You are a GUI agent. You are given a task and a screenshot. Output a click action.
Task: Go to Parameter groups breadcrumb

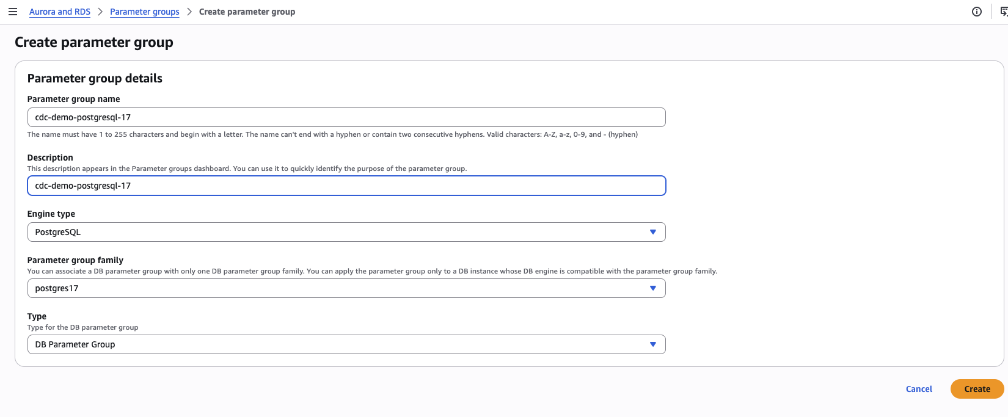(x=145, y=12)
